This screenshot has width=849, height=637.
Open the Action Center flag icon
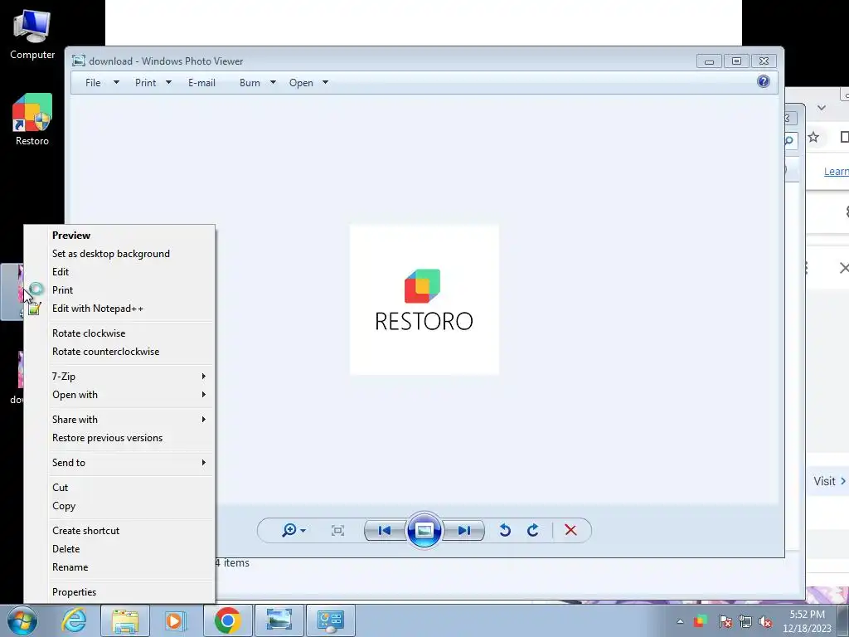(x=725, y=621)
